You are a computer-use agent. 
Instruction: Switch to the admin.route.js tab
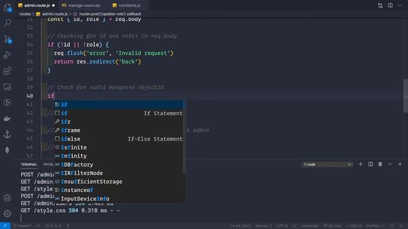[x=36, y=6]
